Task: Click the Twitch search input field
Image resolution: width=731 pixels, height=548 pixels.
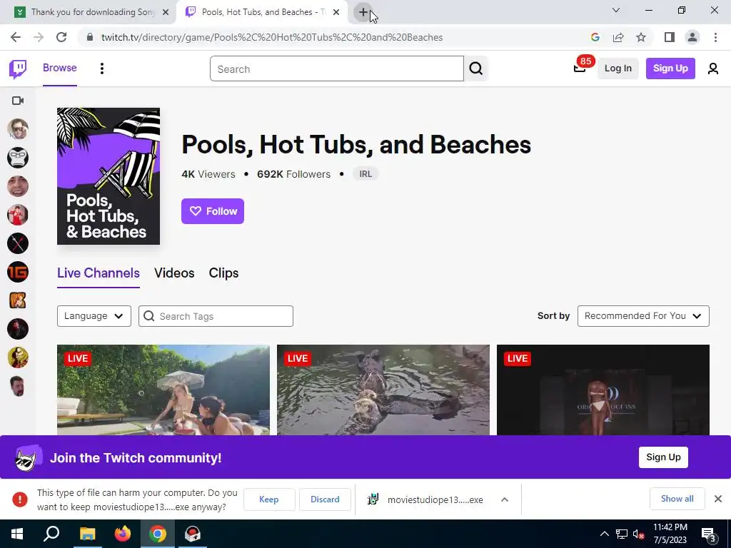Action: [337, 68]
